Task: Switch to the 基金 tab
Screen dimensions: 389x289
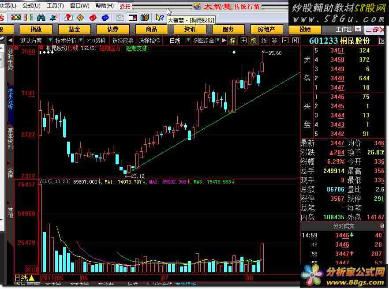Action: [x=74, y=29]
